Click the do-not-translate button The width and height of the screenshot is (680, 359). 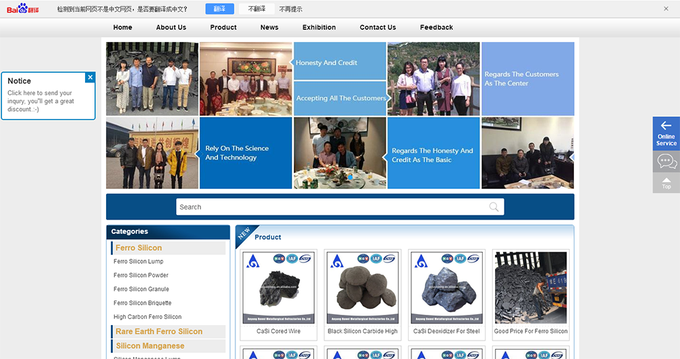click(x=257, y=9)
